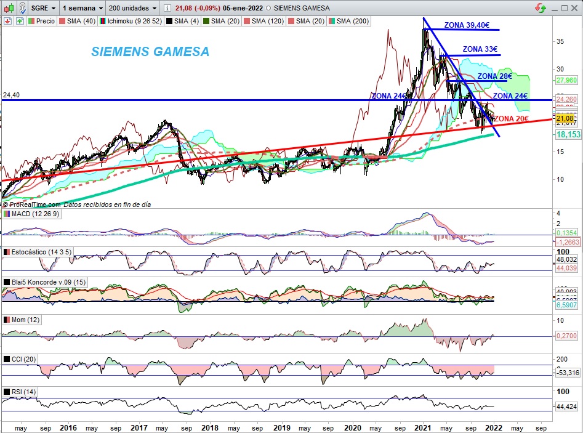This screenshot has width=583, height=433.
Task: Open the candlestick chart style icon
Action: pos(9,8)
